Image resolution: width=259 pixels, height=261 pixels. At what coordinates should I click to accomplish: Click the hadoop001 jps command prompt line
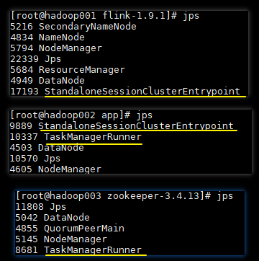pyautogui.click(x=105, y=16)
